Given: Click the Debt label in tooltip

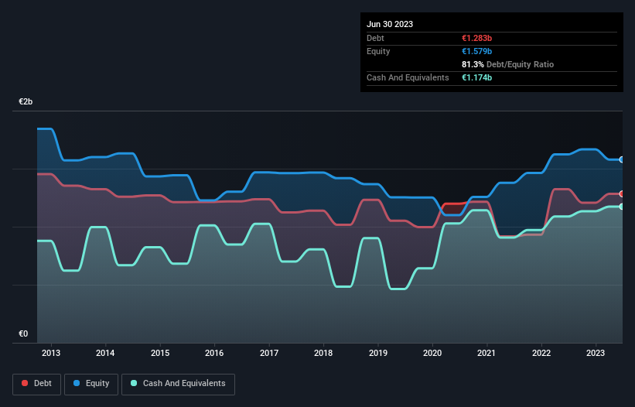Looking at the screenshot, I should click(375, 38).
